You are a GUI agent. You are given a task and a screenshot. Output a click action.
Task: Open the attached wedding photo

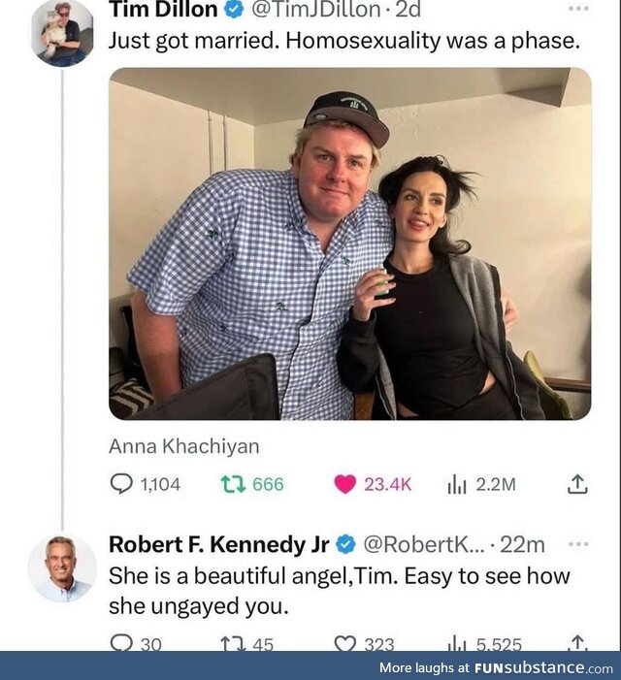[x=349, y=243]
